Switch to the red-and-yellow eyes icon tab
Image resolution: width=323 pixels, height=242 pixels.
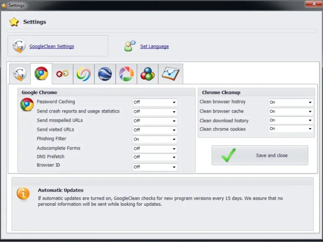(x=63, y=74)
